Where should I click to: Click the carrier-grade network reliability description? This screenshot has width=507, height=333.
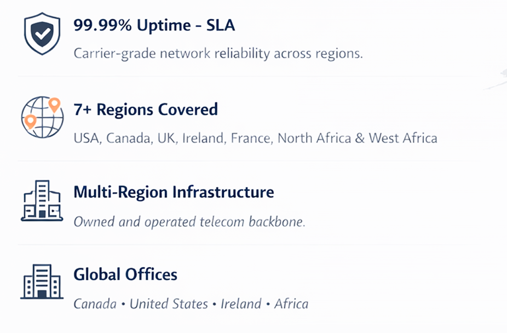coord(218,54)
